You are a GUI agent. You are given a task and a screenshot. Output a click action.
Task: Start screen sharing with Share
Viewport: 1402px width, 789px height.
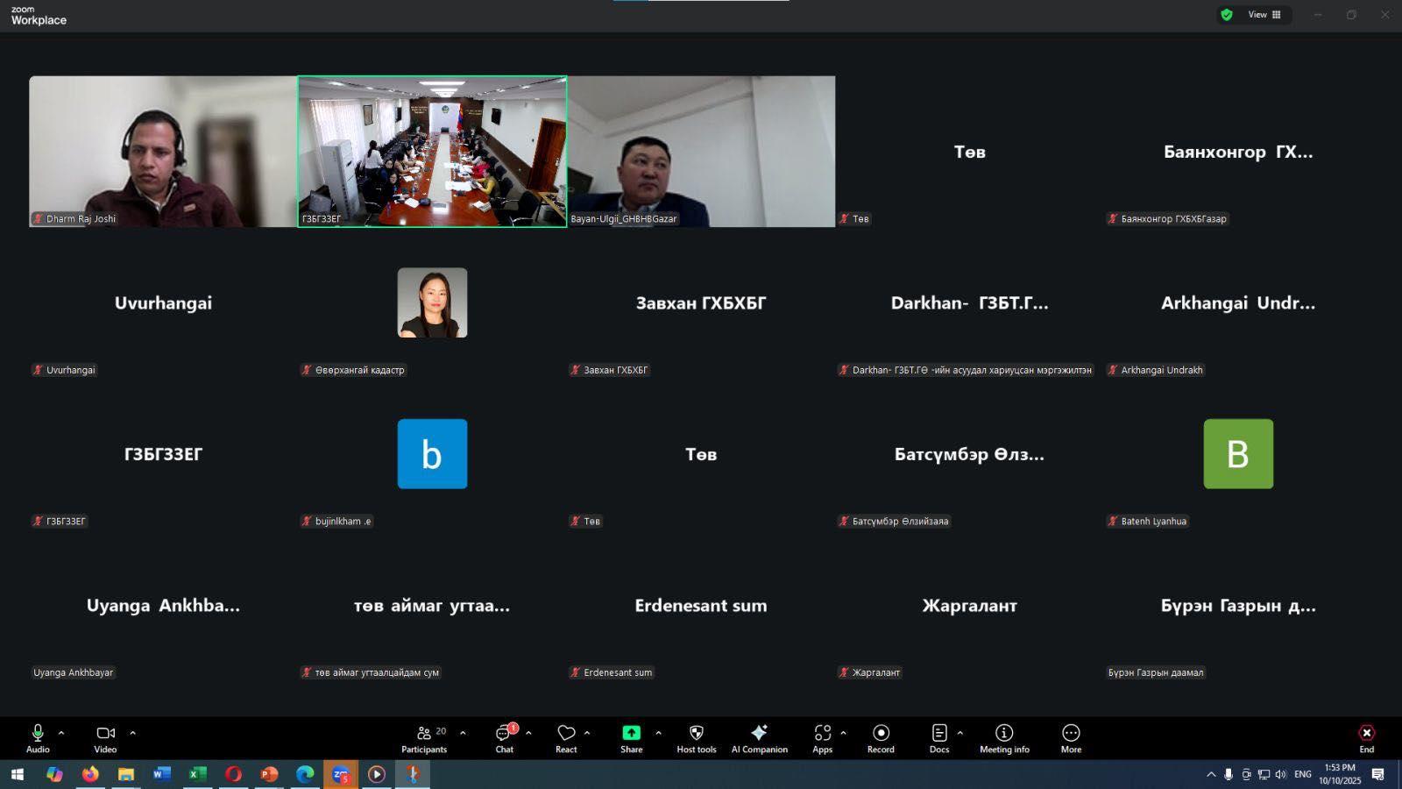coord(631,738)
